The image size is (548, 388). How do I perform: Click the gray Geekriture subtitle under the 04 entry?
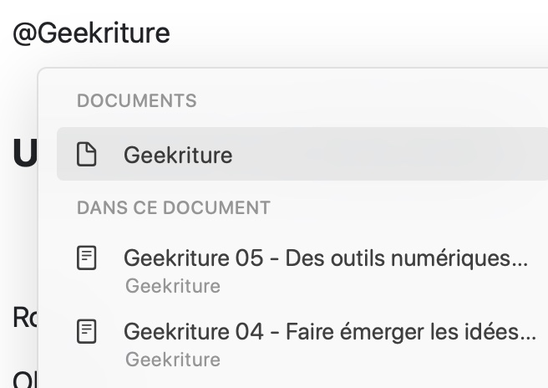coord(173,360)
